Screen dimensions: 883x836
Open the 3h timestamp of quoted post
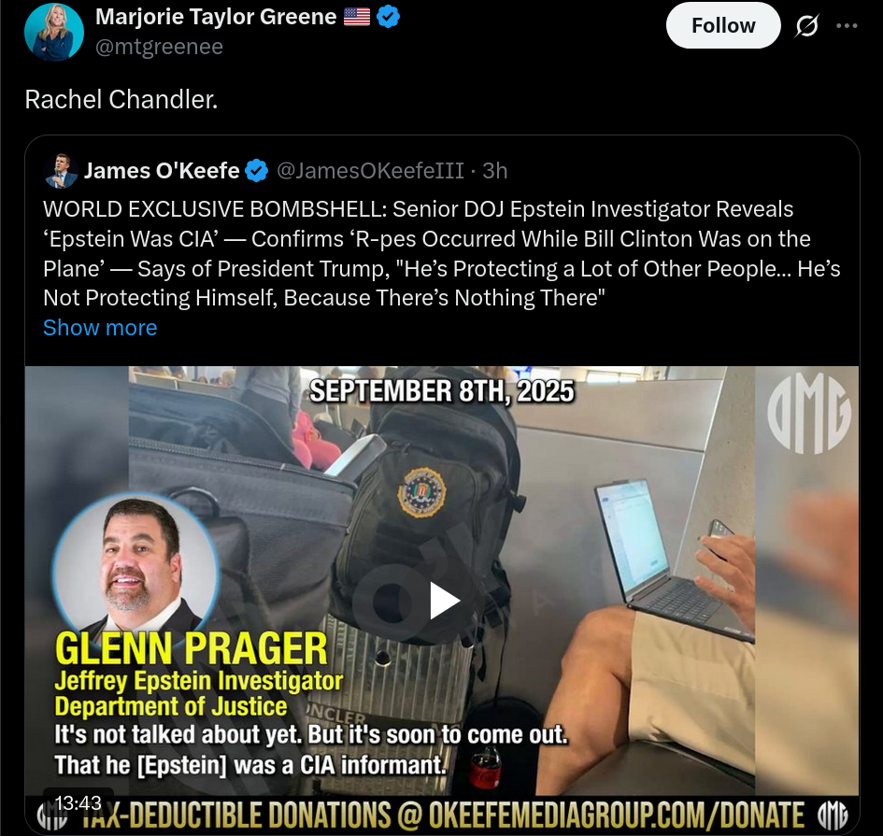pyautogui.click(x=495, y=171)
